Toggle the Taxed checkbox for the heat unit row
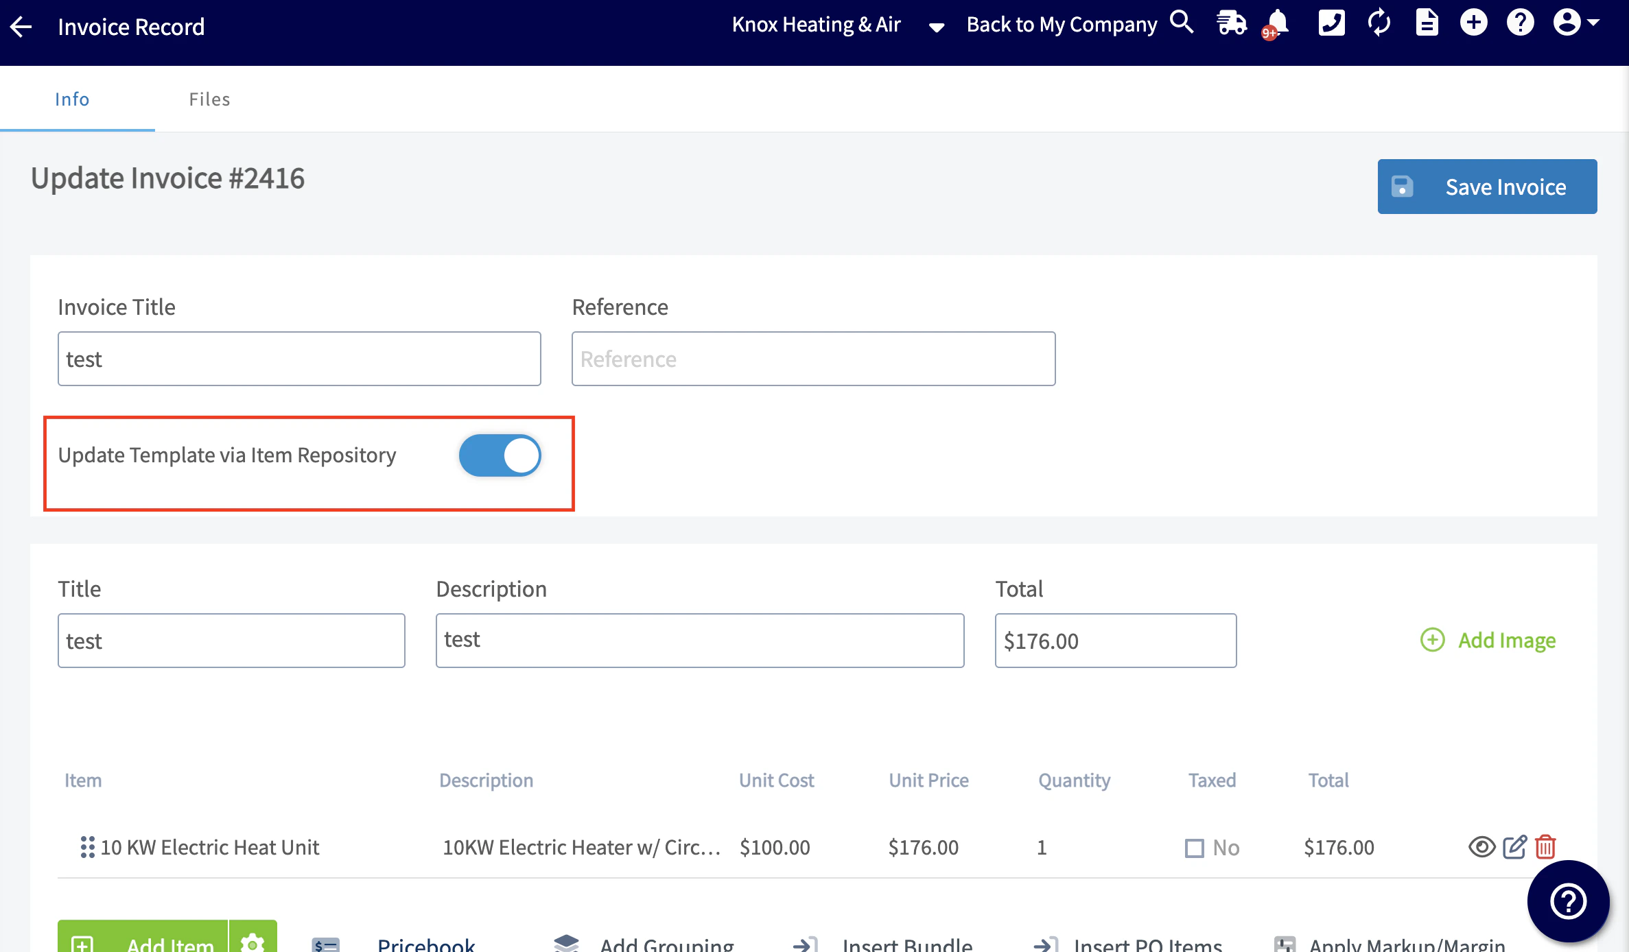The width and height of the screenshot is (1629, 952). click(1195, 848)
